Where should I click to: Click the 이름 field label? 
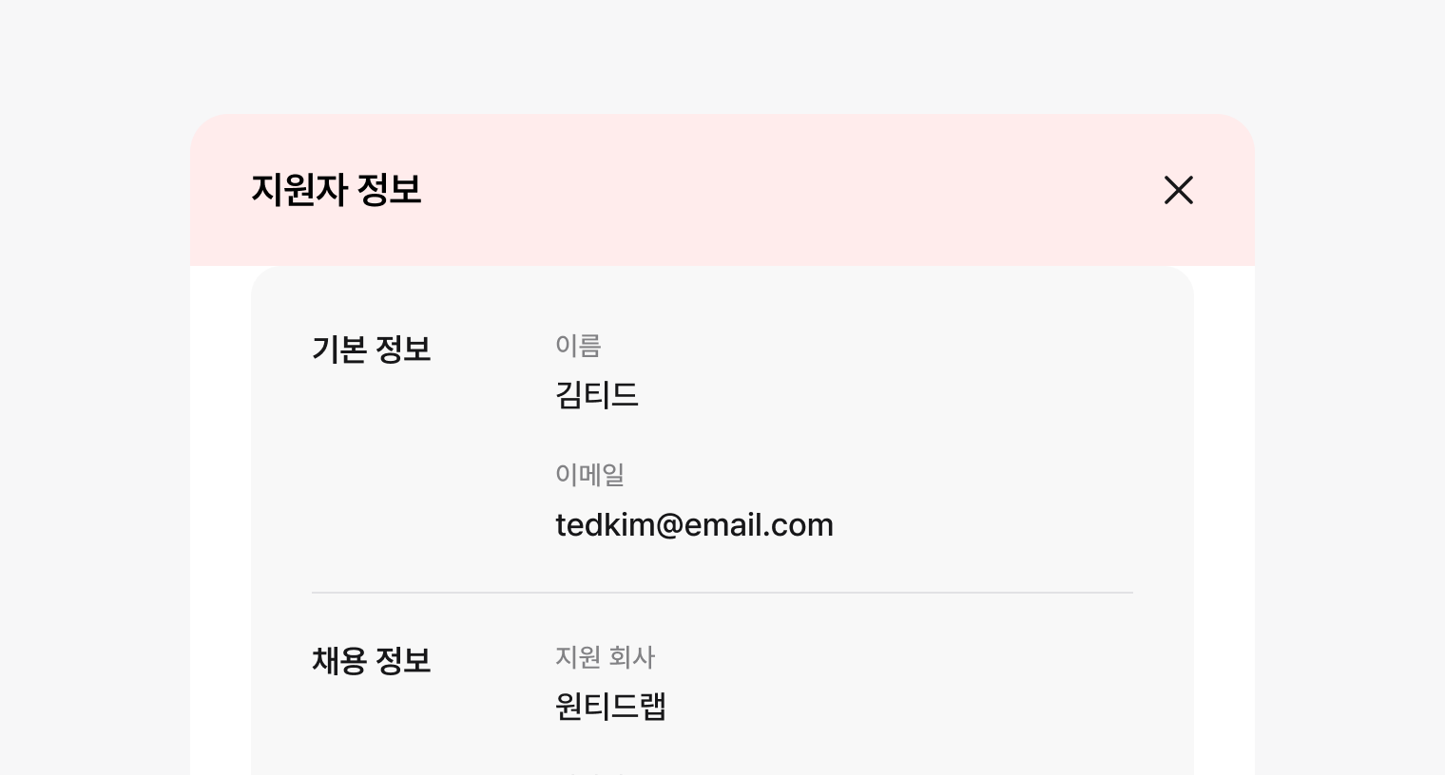(x=578, y=346)
